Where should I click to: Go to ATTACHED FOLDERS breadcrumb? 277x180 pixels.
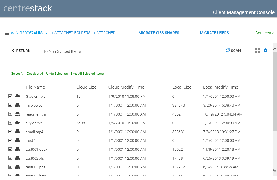coord(72,33)
